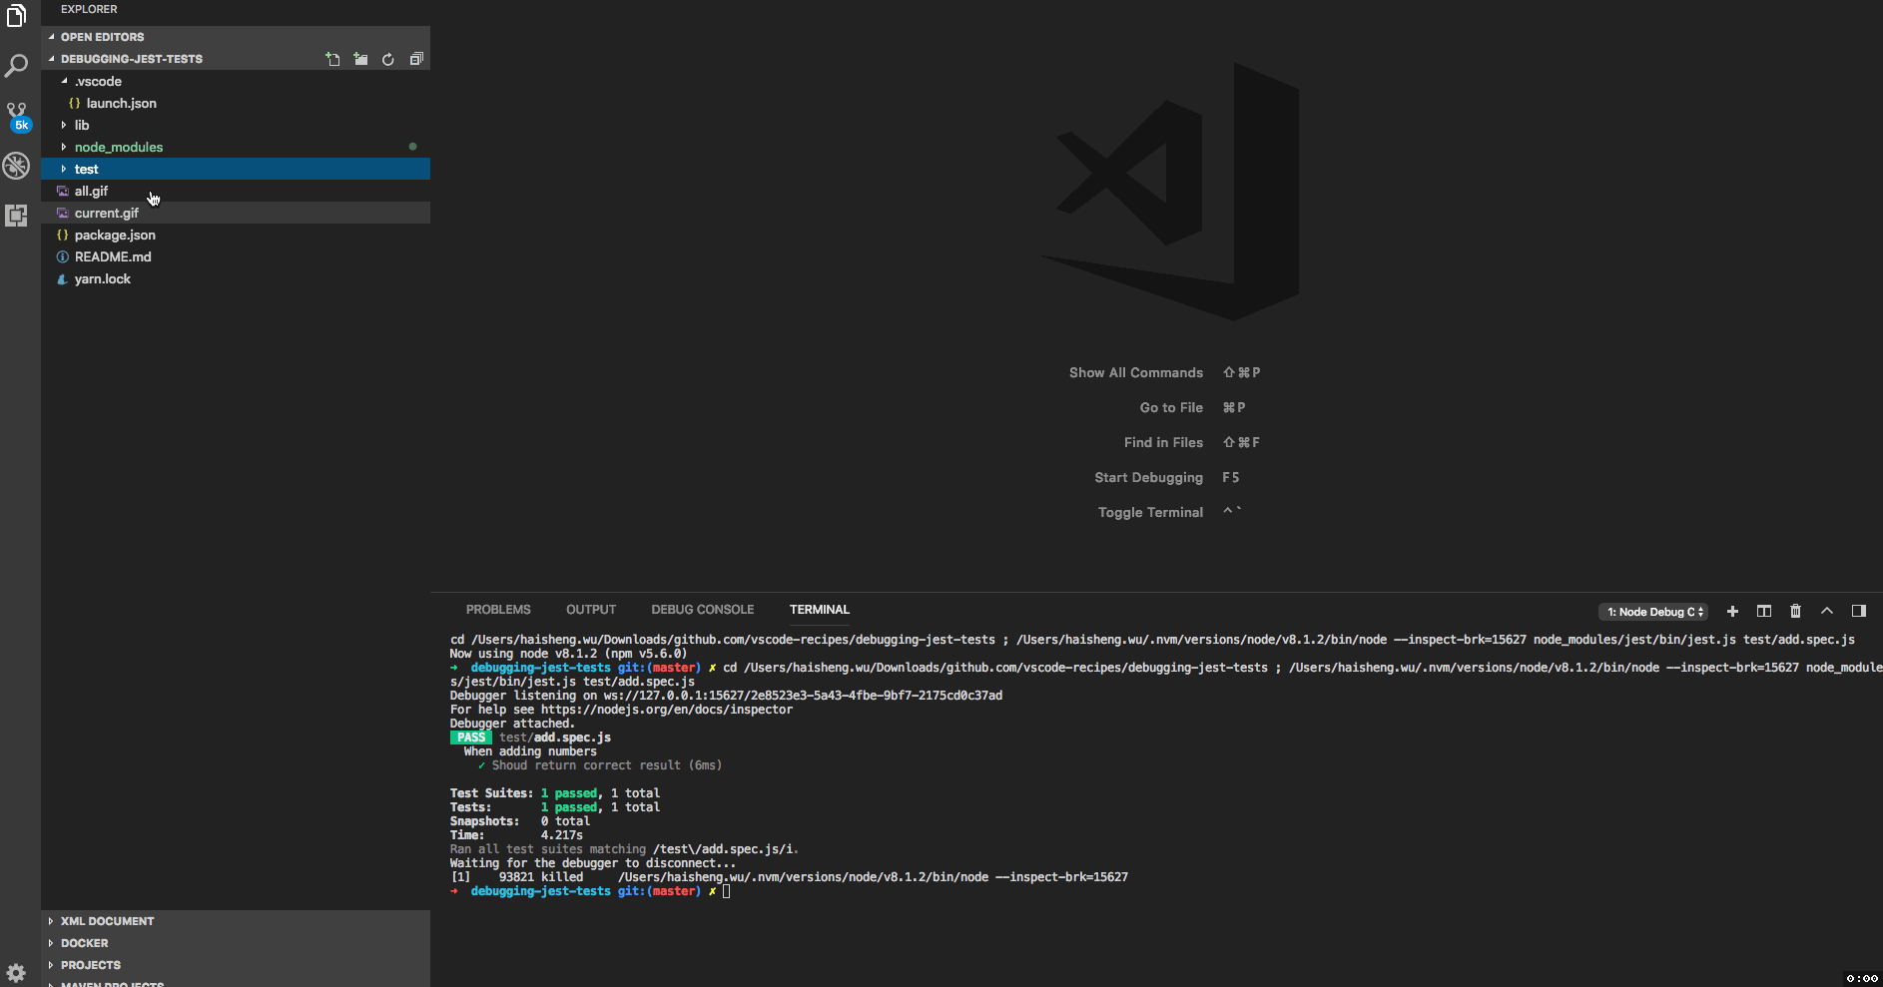Click the current.gif image file icon
Viewport: 1883px width, 987px height.
point(63,213)
